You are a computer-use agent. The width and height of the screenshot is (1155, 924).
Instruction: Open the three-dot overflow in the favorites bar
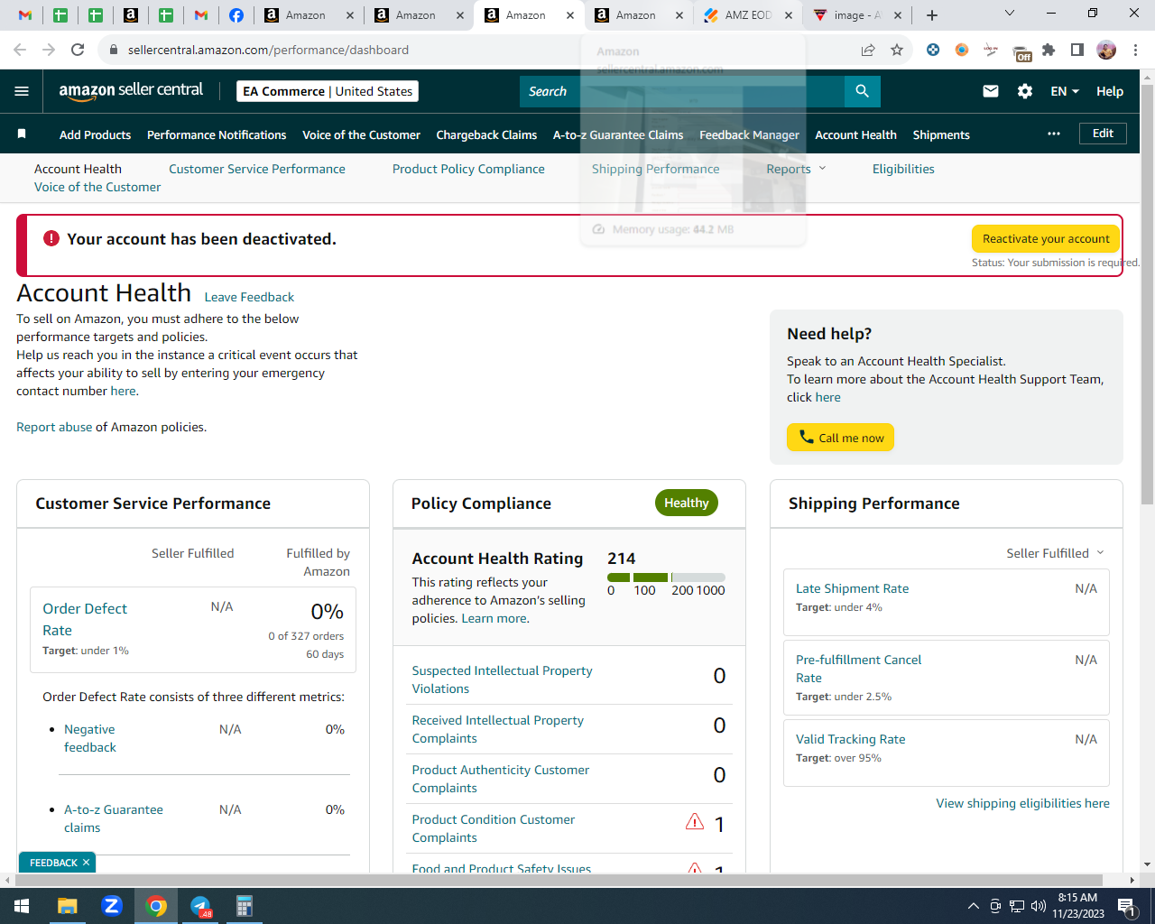(x=1054, y=134)
